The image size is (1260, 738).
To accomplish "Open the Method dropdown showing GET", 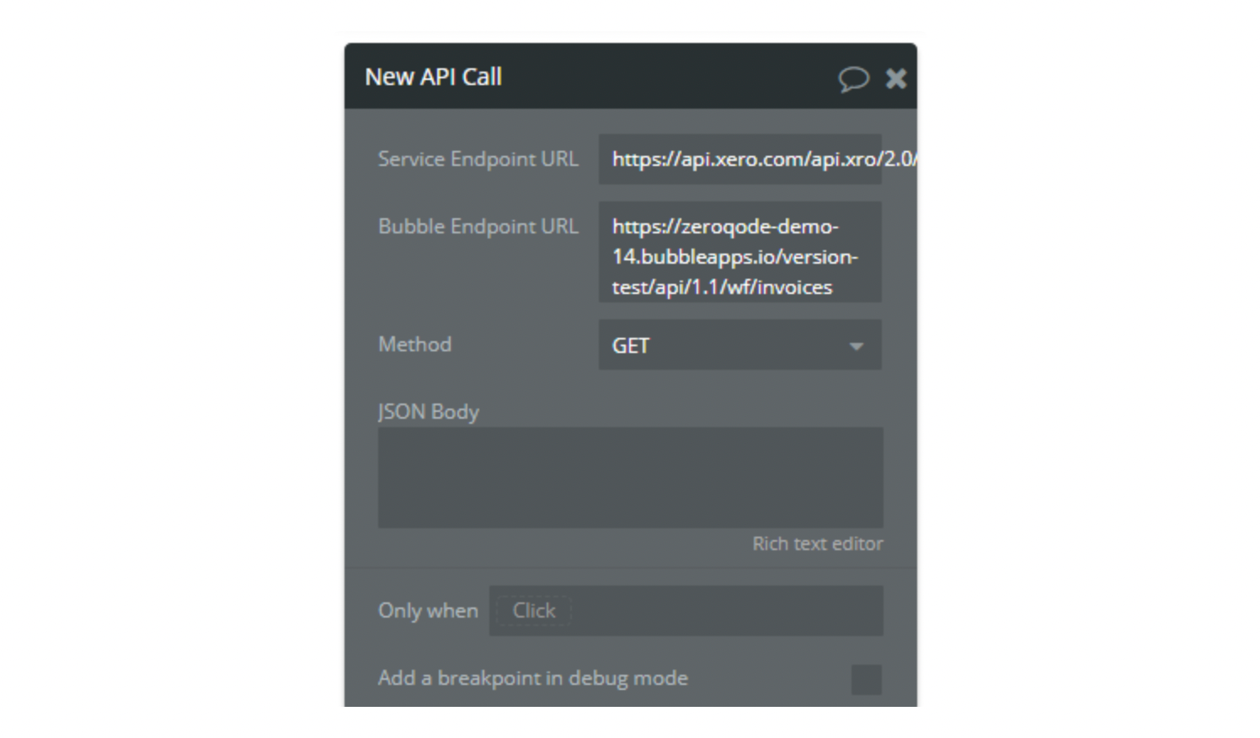I will [740, 345].
